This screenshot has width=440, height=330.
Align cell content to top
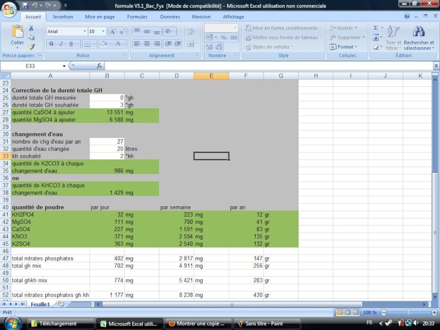coord(136,31)
